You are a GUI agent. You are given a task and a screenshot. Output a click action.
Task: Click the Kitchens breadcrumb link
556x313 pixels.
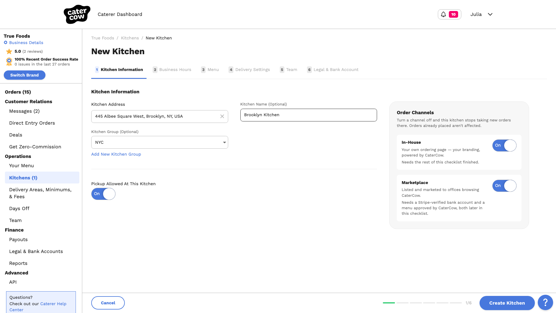[x=130, y=38]
